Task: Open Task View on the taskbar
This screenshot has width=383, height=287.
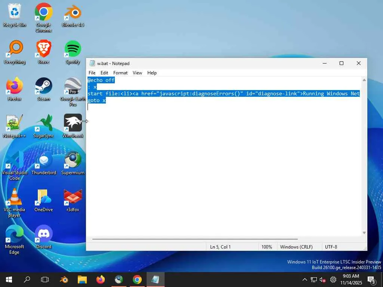Action: [x=45, y=280]
